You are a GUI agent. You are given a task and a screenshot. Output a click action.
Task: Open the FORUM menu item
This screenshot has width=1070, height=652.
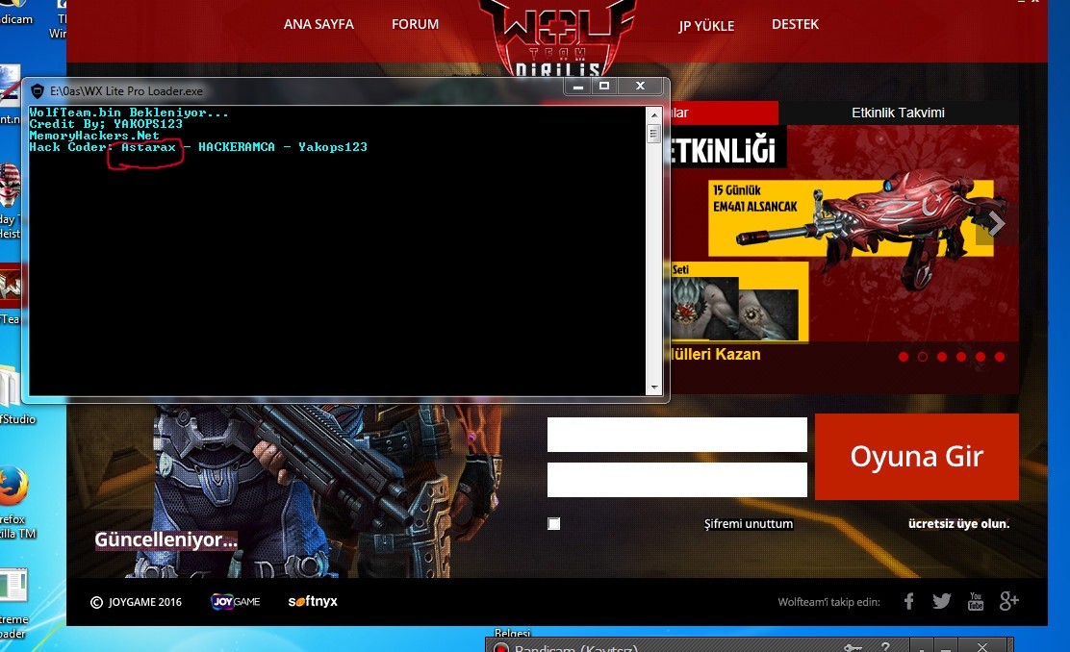pyautogui.click(x=415, y=24)
